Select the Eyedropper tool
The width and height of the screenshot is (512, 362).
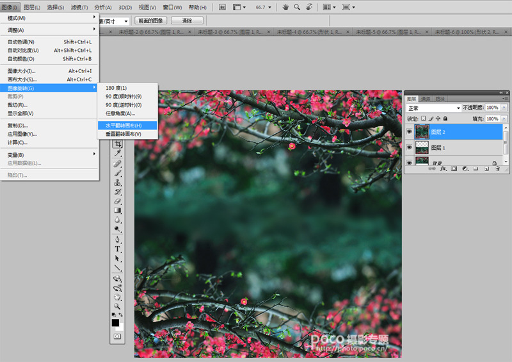(x=118, y=153)
